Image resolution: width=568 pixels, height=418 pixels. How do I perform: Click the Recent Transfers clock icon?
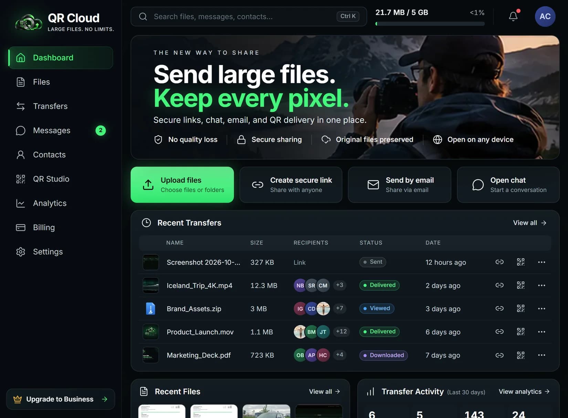click(x=146, y=223)
